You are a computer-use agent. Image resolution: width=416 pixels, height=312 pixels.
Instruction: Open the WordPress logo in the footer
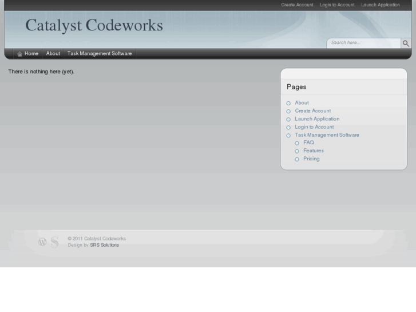(42, 242)
